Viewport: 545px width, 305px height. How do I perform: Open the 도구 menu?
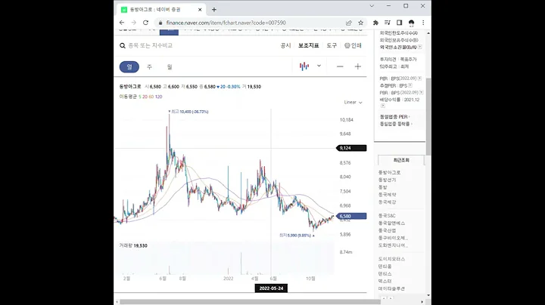332,46
